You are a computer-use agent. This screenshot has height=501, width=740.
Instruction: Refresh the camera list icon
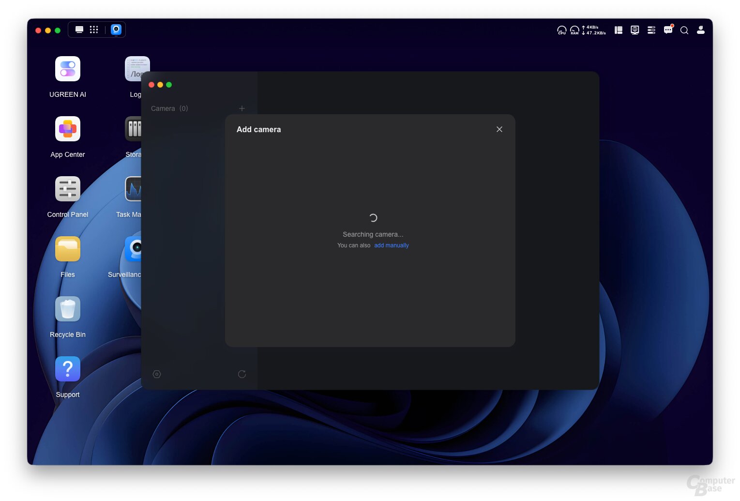pos(242,374)
